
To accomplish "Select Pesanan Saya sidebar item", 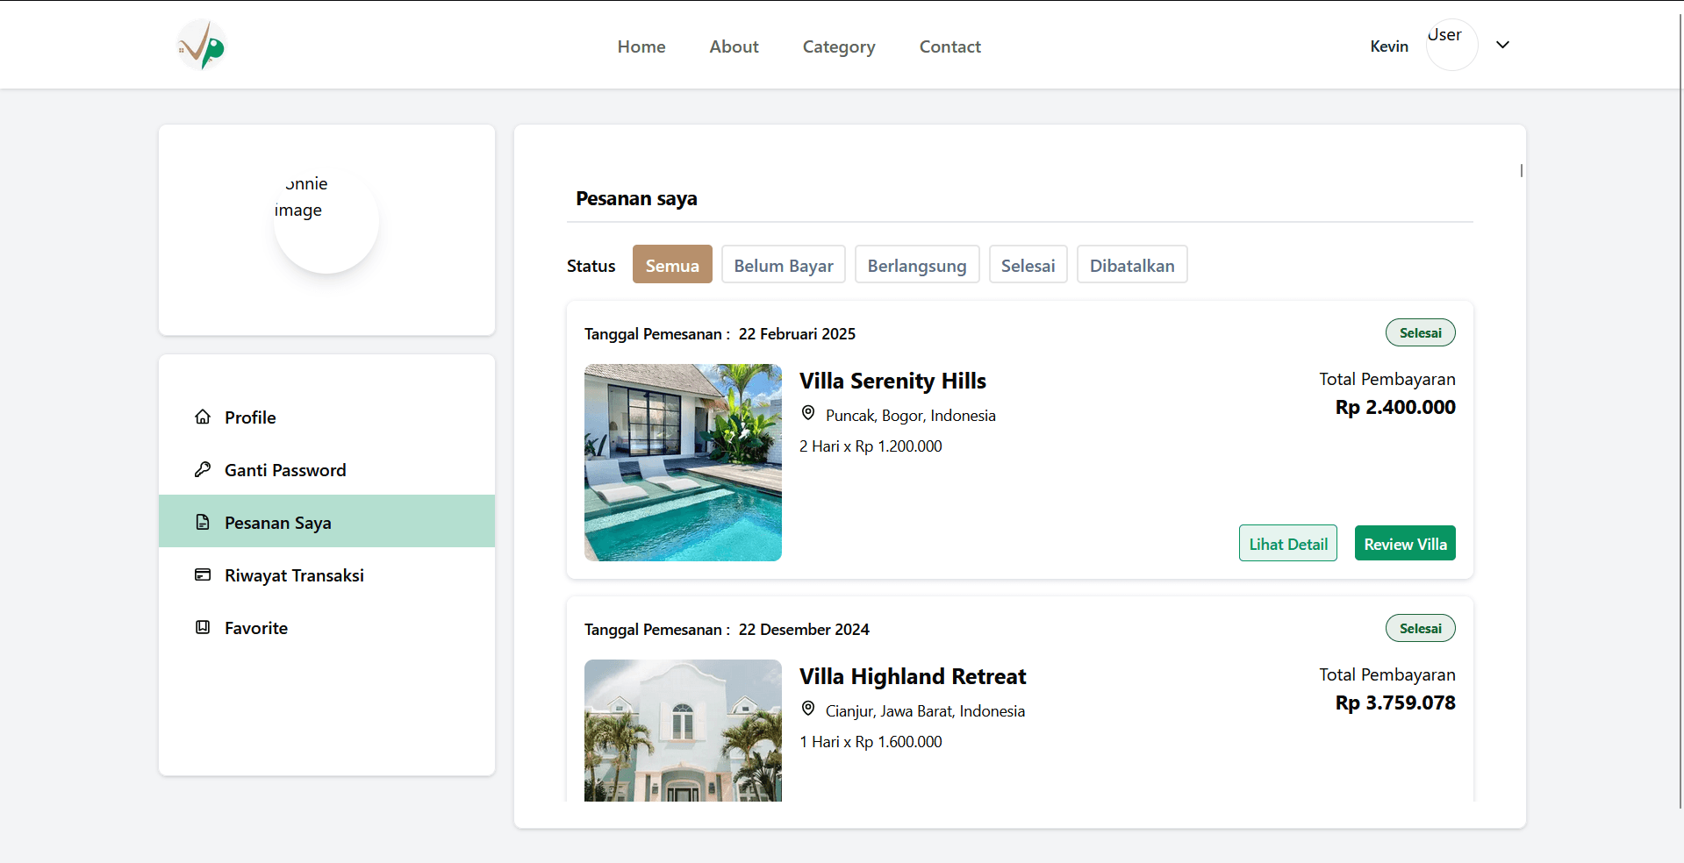I will point(326,521).
